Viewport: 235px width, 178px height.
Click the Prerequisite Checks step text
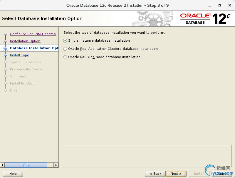pyautogui.click(x=27, y=69)
